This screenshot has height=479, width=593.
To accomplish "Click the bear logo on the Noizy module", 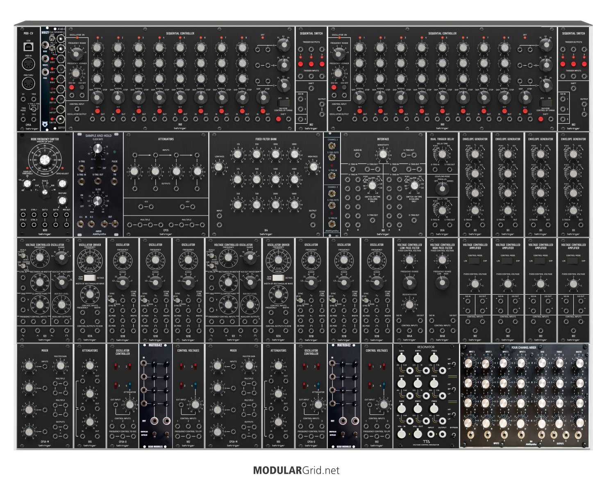I will click(45, 124).
